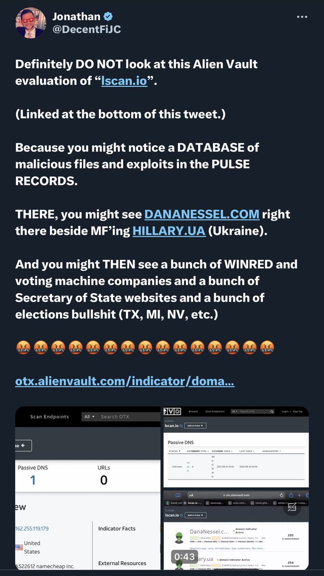The height and width of the screenshot is (576, 324).
Task: Open Jonathan's profile picture
Action: pyautogui.click(x=31, y=23)
